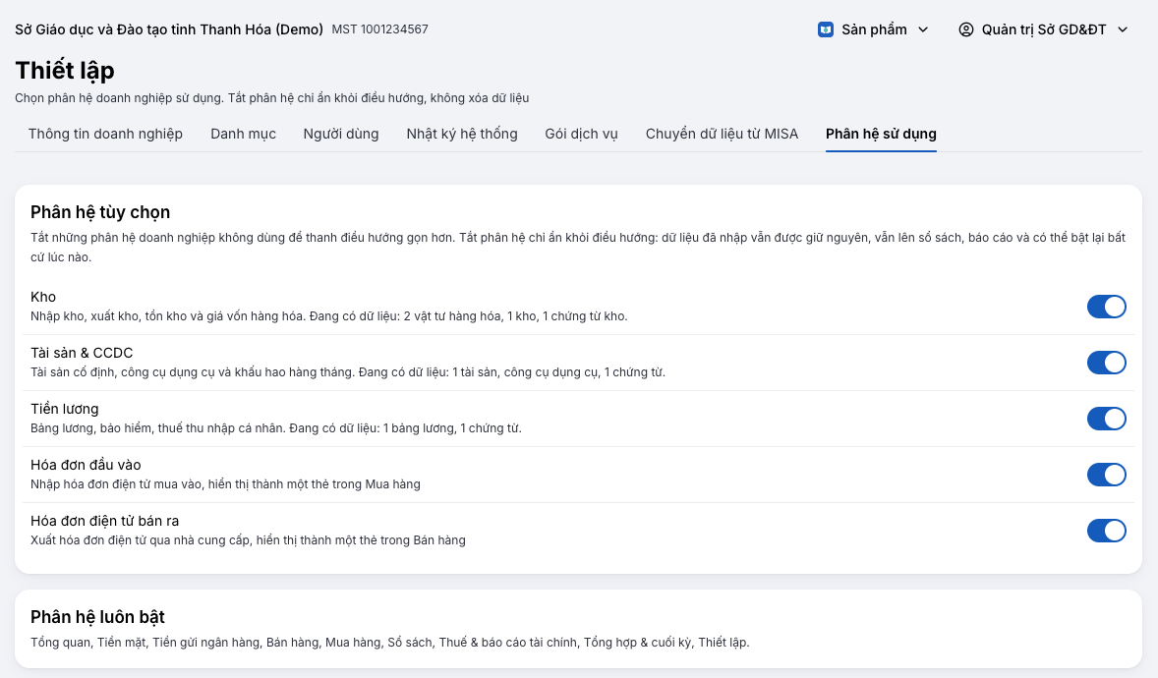The height and width of the screenshot is (678, 1158).
Task: Click the MST 1001234567 tax code text
Action: click(379, 29)
